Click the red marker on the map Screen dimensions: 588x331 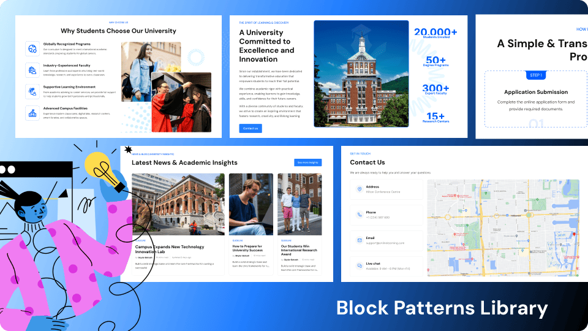tap(574, 235)
